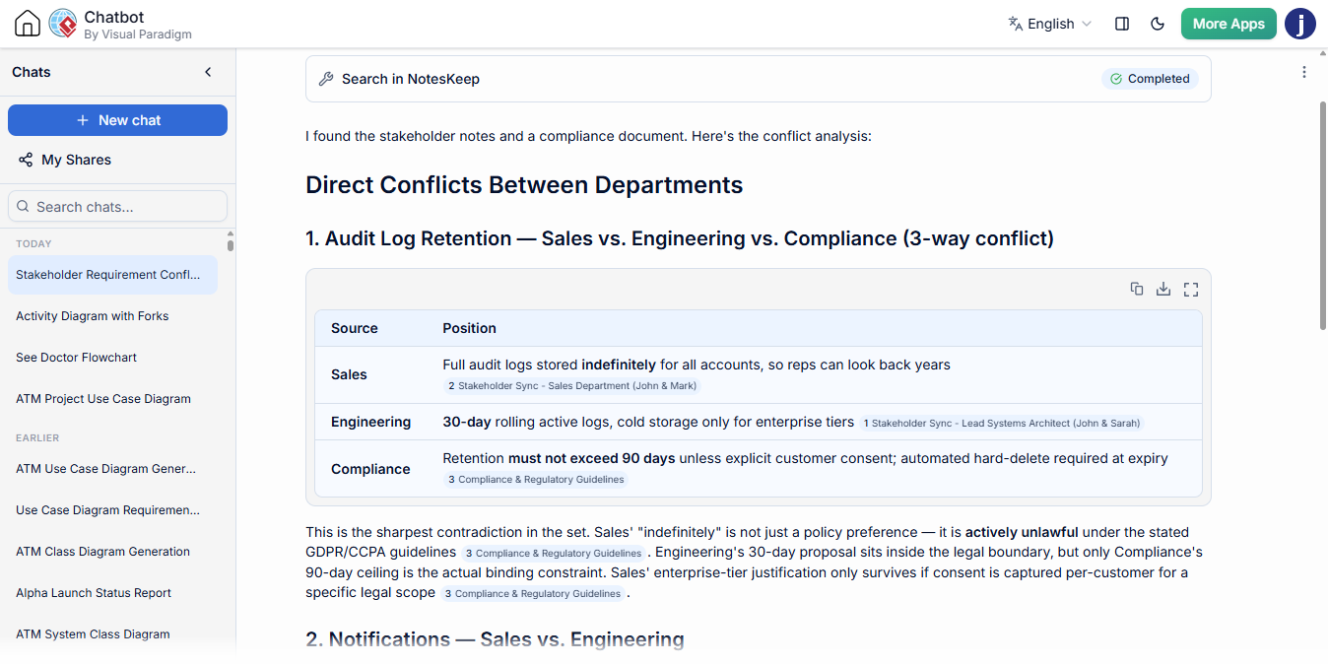Click the Audit Log Retention heading
Screen dimensions: 1328x665
(x=680, y=238)
